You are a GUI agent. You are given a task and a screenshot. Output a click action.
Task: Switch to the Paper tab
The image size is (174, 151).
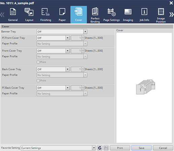tap(62, 15)
